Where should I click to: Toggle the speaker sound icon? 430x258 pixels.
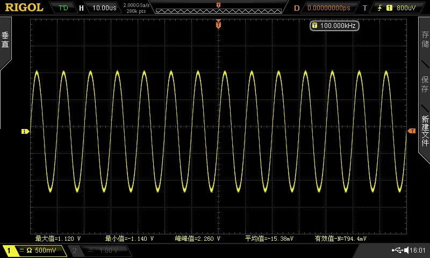(406, 250)
